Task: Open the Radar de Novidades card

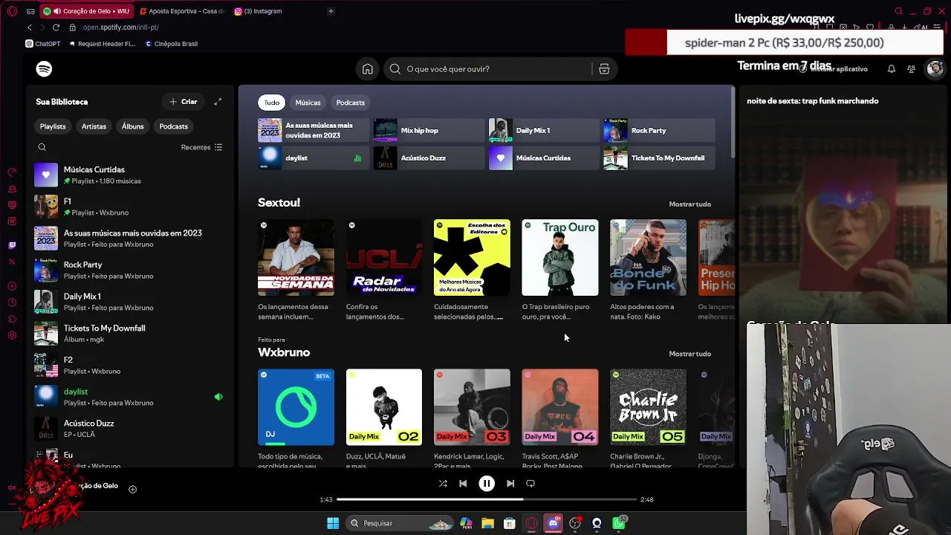Action: click(384, 271)
